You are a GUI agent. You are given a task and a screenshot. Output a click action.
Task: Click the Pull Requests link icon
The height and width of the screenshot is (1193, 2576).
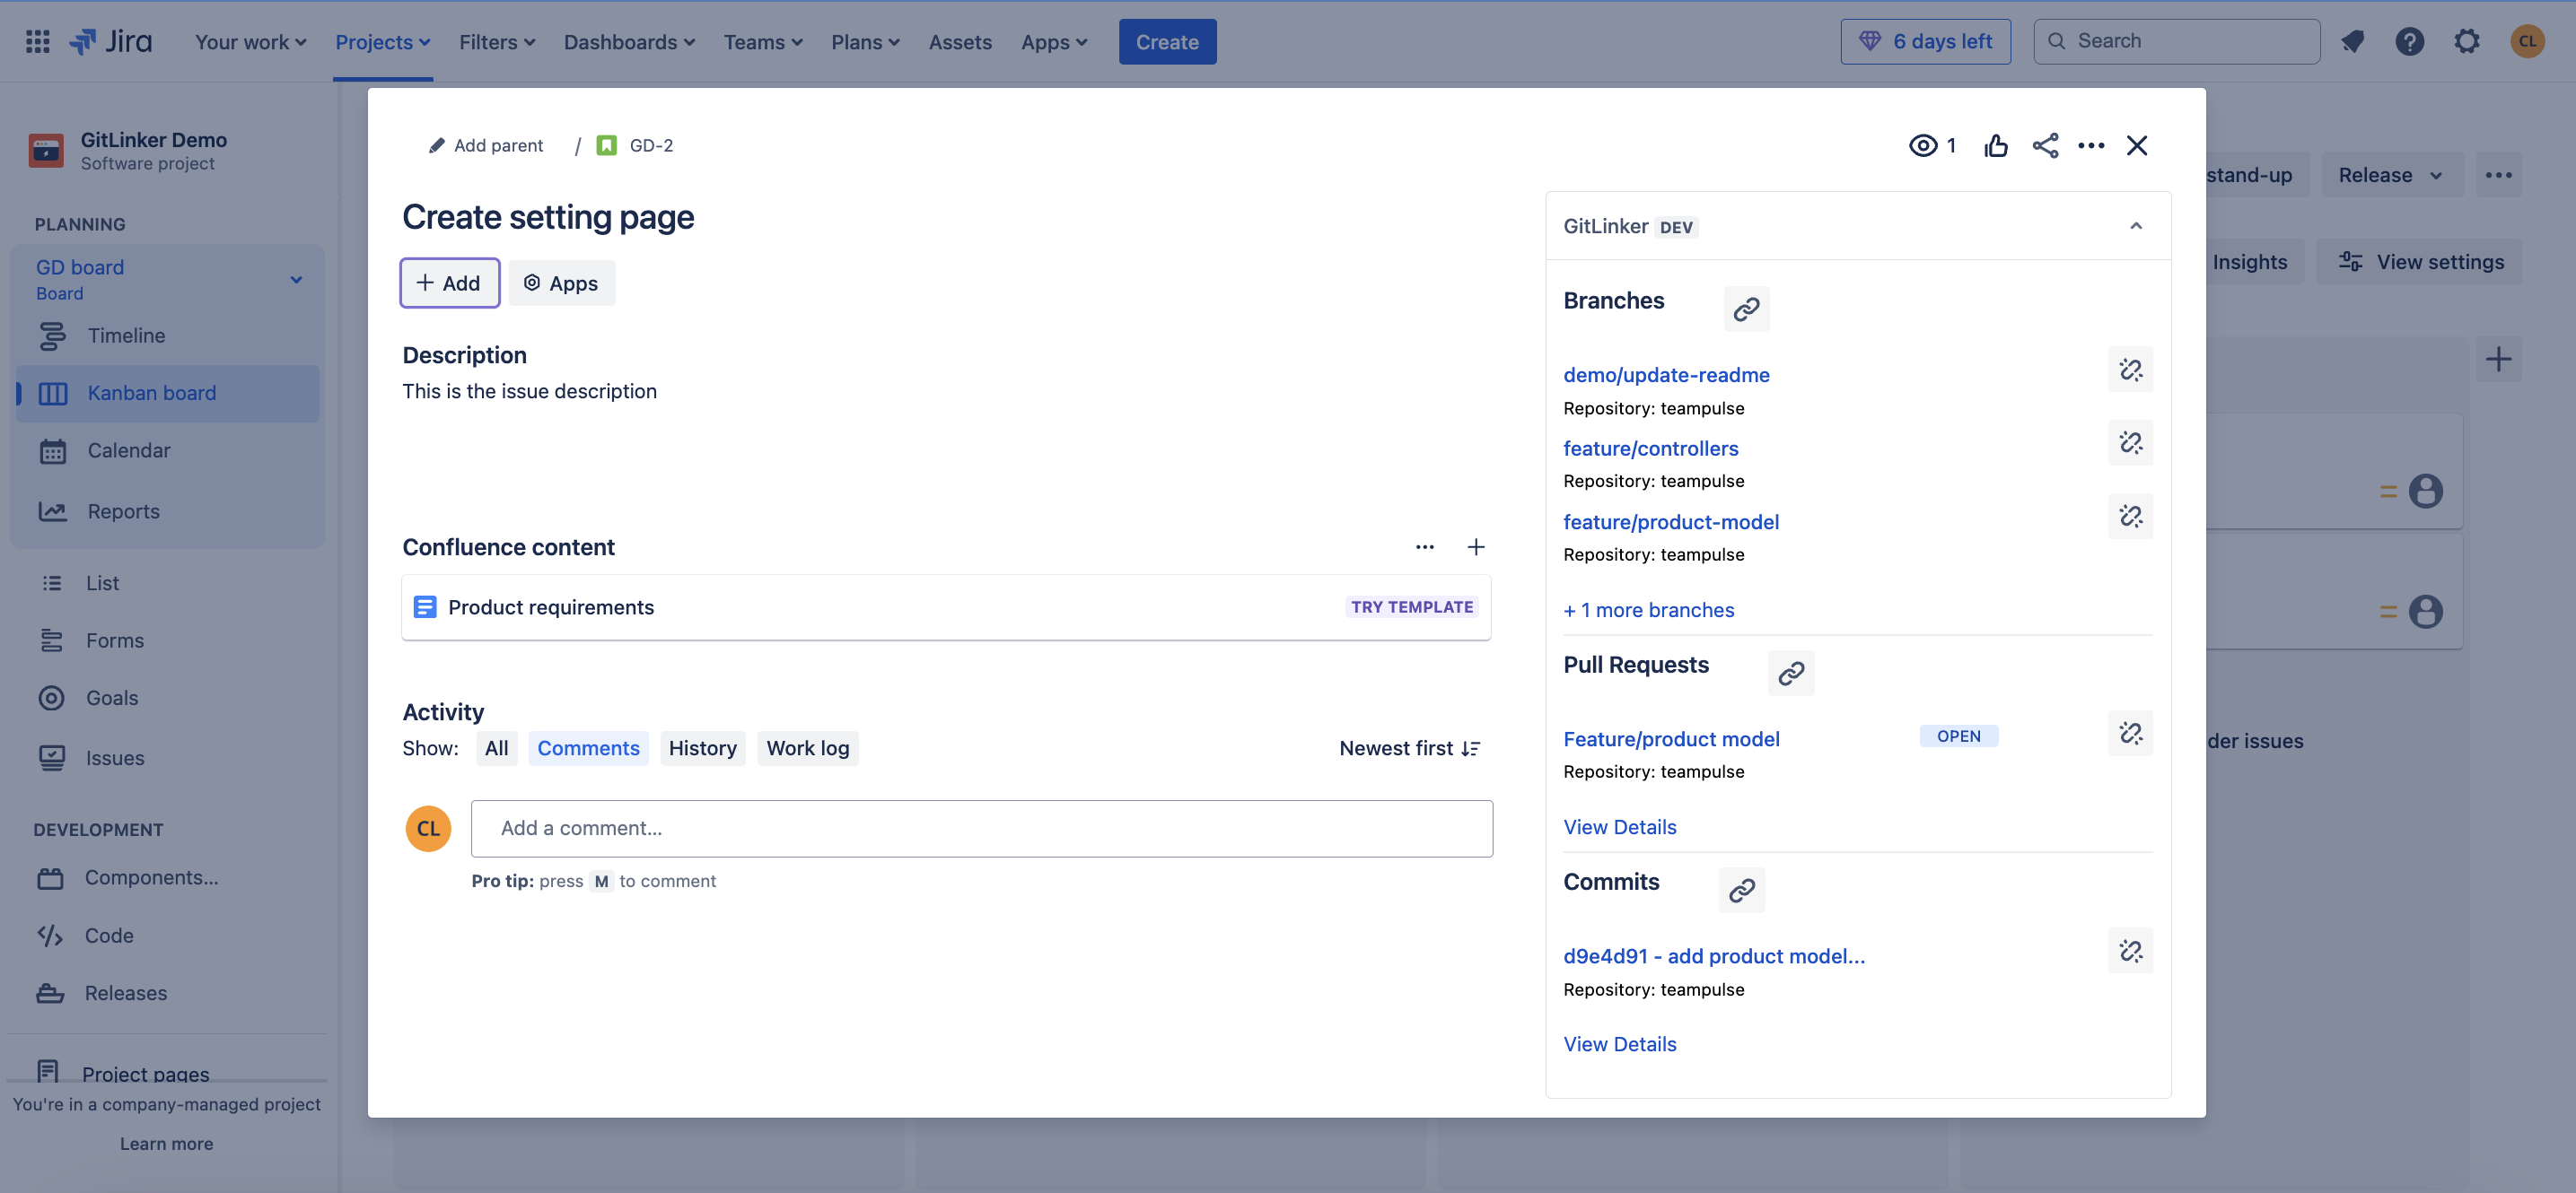tap(1791, 673)
